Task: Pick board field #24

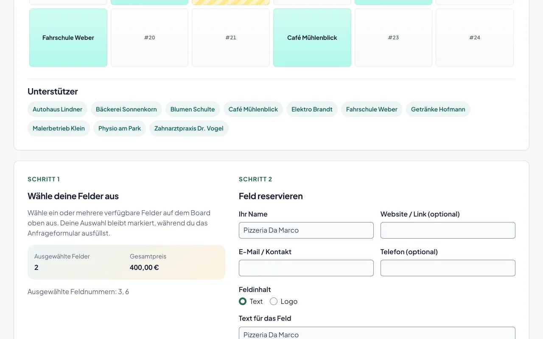Action: coord(475,38)
